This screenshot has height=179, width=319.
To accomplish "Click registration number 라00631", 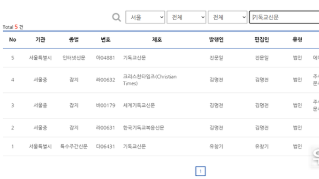I will tap(106, 128).
